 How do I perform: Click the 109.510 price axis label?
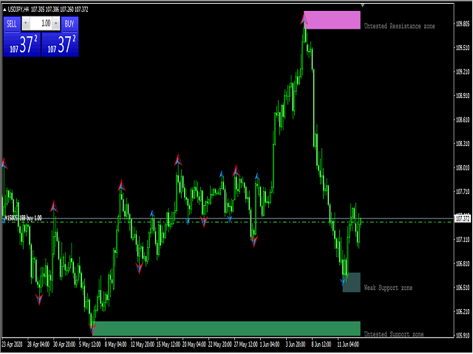(462, 48)
